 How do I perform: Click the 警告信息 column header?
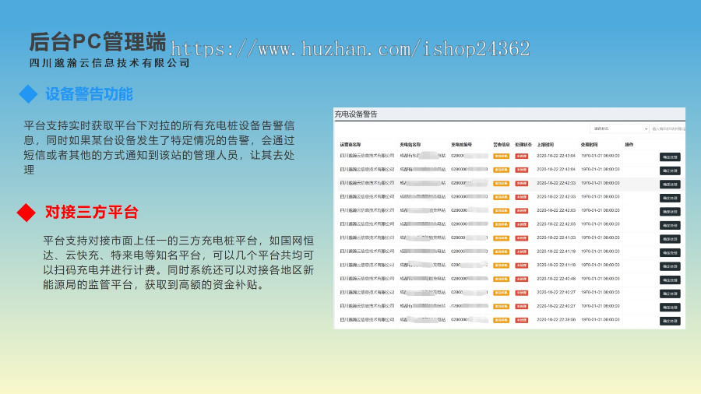click(x=501, y=145)
